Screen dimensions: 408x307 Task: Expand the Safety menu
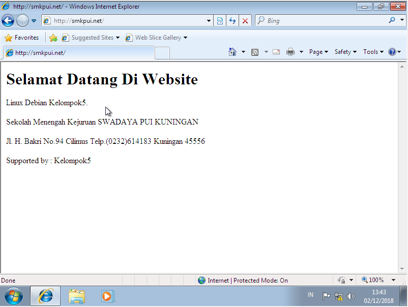tap(344, 52)
